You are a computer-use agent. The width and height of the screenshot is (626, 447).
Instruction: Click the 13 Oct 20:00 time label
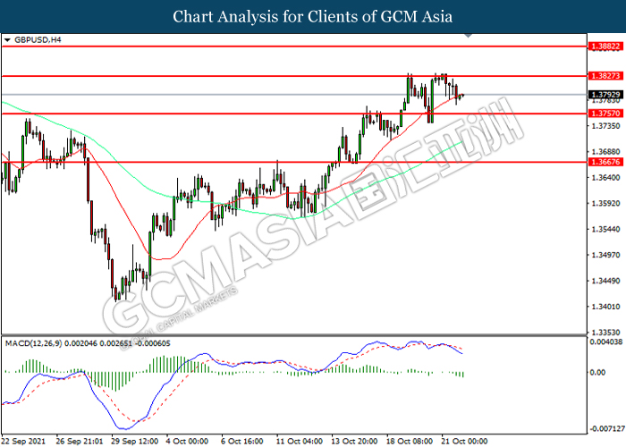(x=354, y=442)
